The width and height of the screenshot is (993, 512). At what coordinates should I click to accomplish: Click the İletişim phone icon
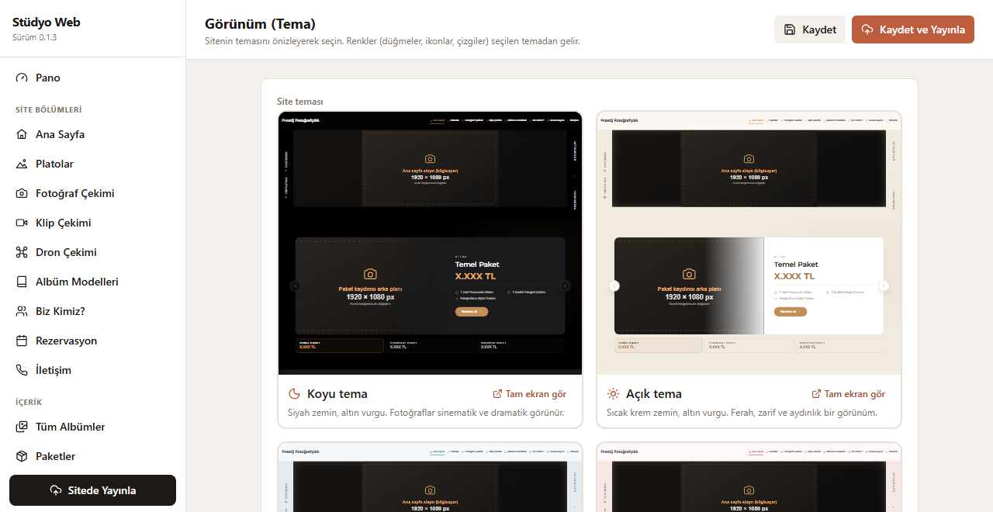22,370
